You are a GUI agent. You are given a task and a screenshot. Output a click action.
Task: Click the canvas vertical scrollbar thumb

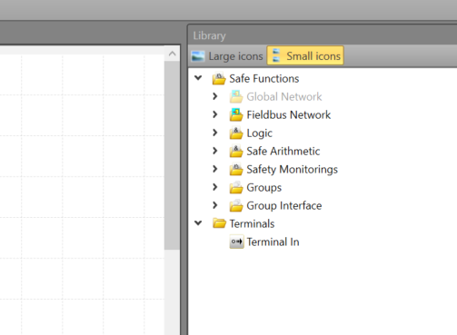coord(172,155)
